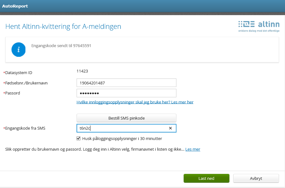Click the Altinn logo
The width and height of the screenshot is (285, 188).
point(259,26)
